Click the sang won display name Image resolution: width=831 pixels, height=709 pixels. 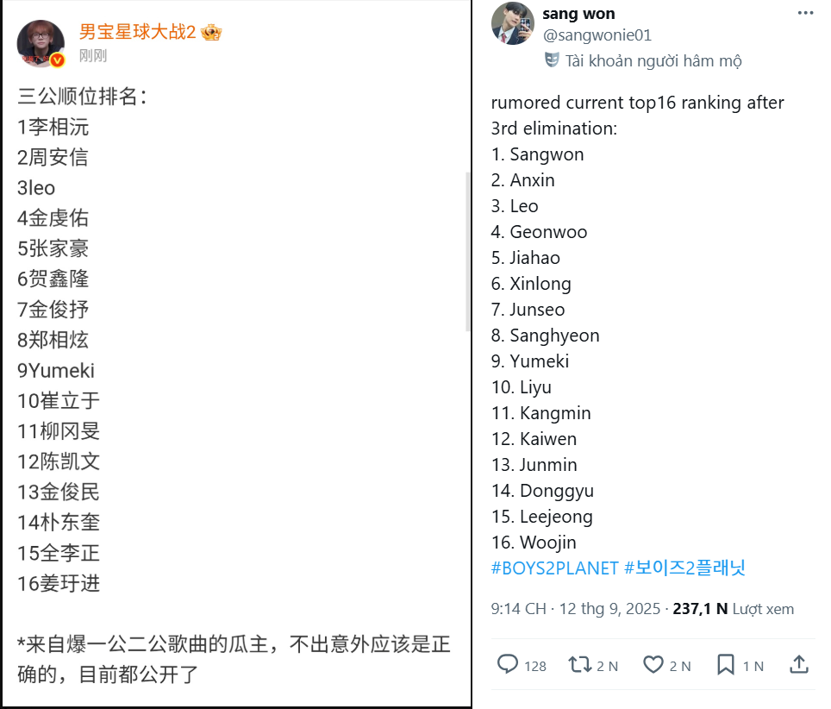click(x=578, y=14)
